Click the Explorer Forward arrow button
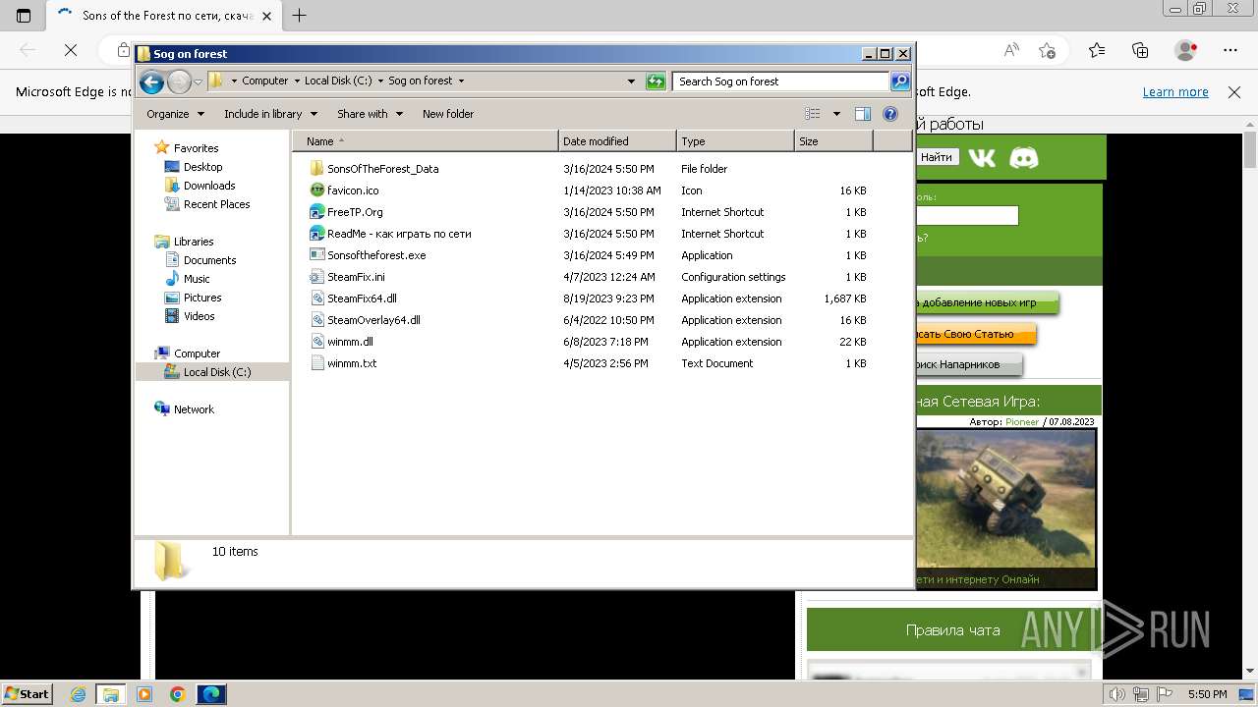The width and height of the screenshot is (1258, 707). pos(179,82)
